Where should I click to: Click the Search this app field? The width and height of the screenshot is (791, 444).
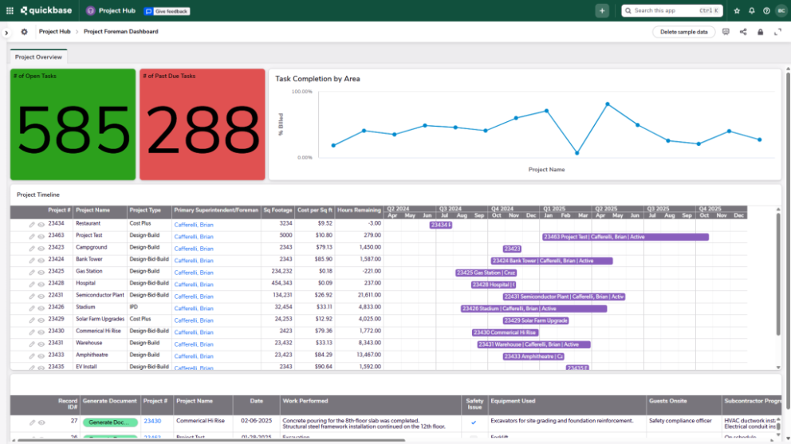click(x=662, y=10)
